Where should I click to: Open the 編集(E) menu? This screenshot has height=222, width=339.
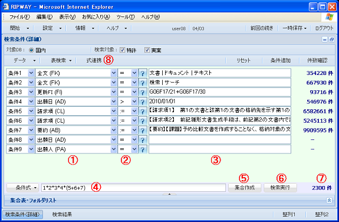click(x=44, y=17)
